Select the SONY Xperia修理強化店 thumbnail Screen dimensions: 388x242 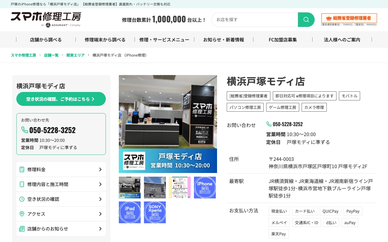[155, 212]
